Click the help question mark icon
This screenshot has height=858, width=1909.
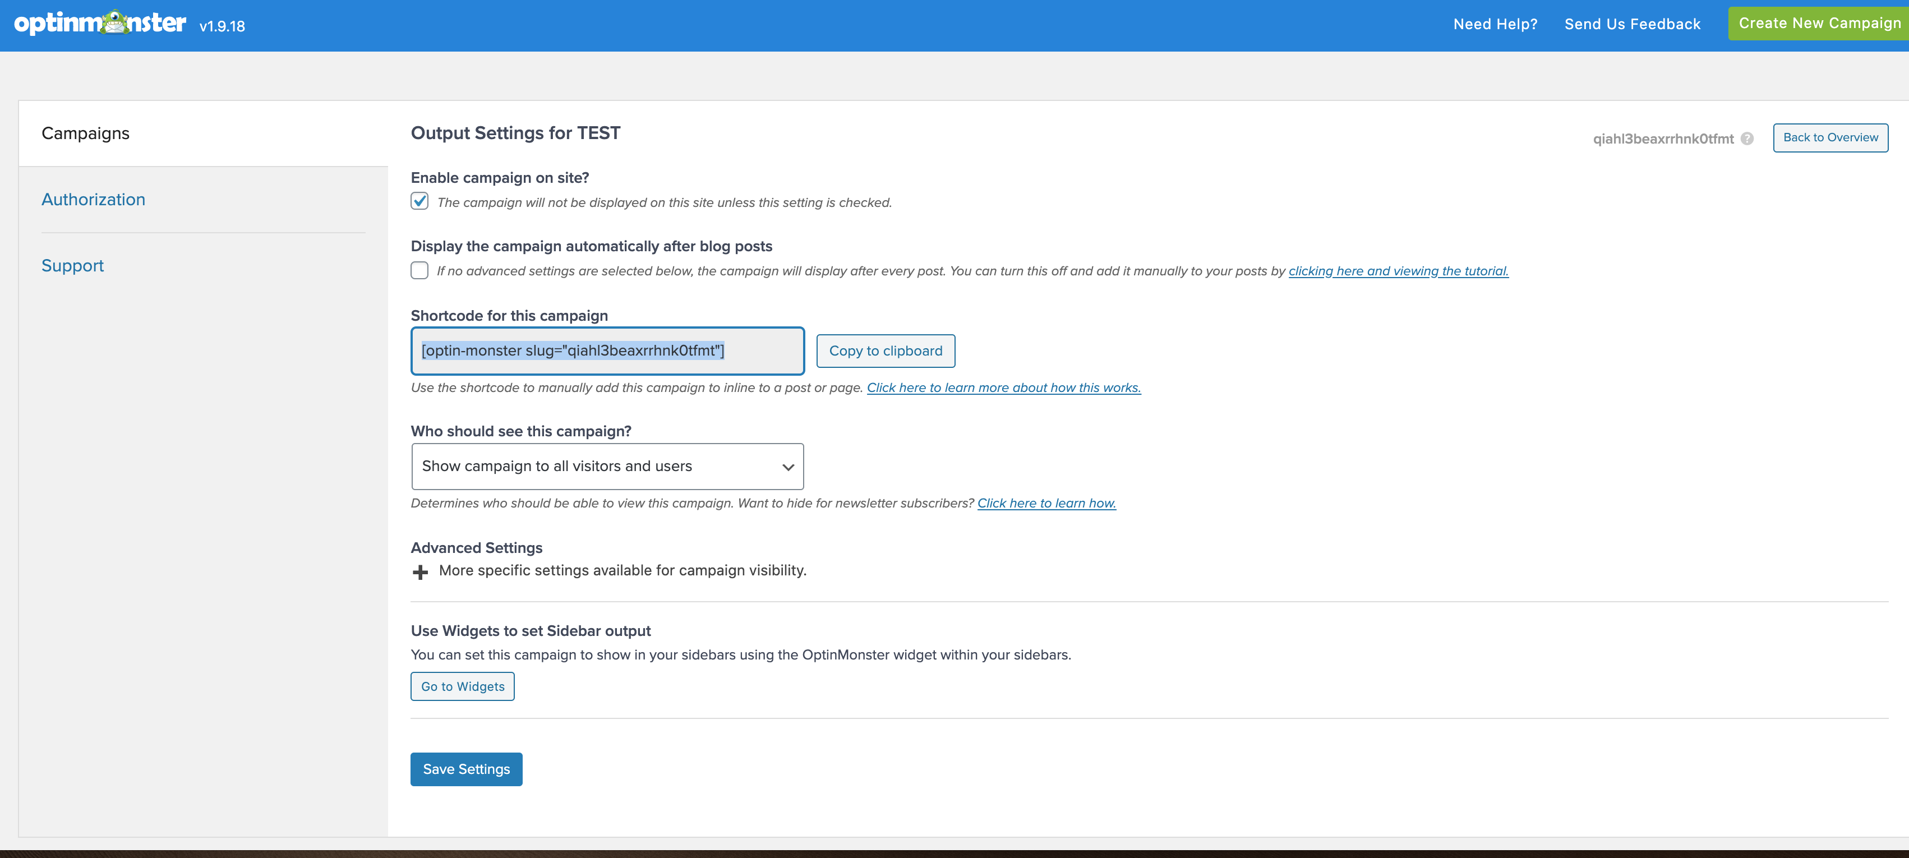[x=1747, y=139]
